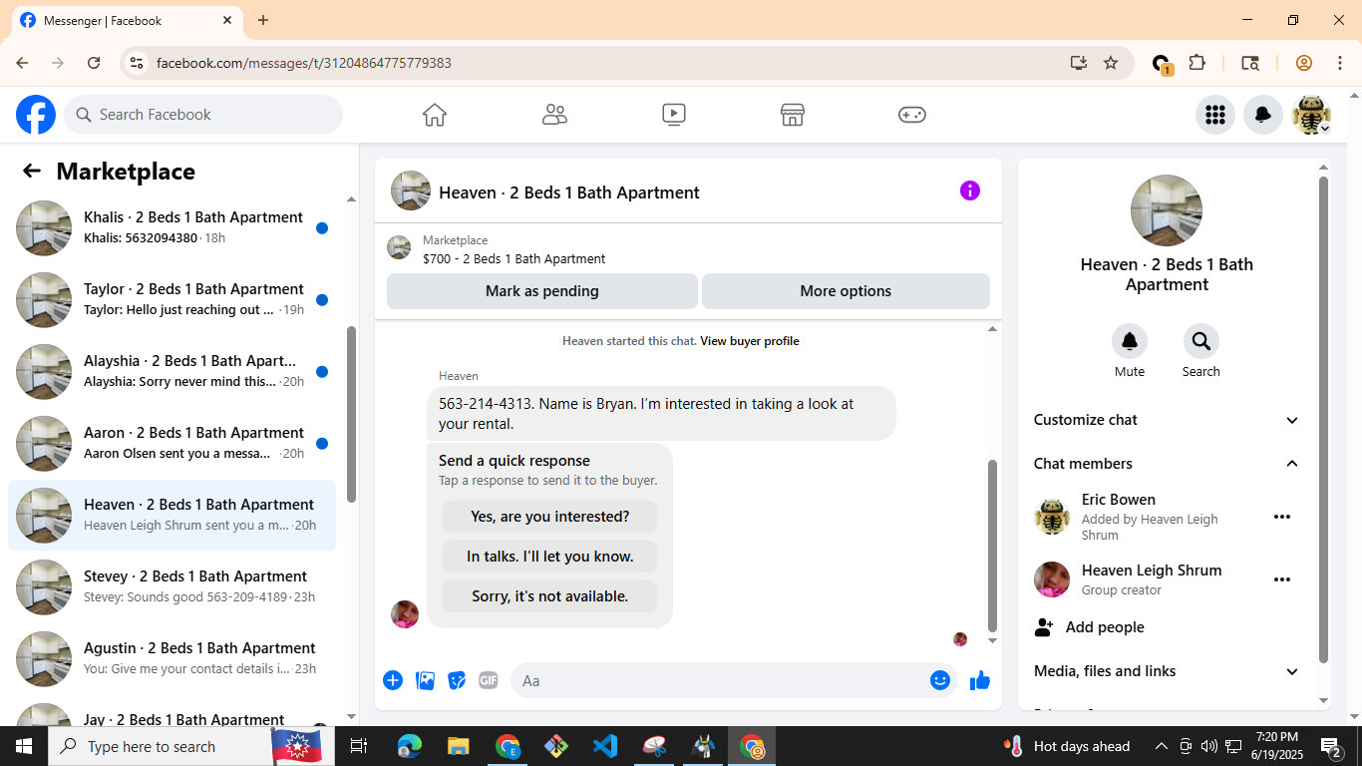Open Windows Start menu

[24, 746]
